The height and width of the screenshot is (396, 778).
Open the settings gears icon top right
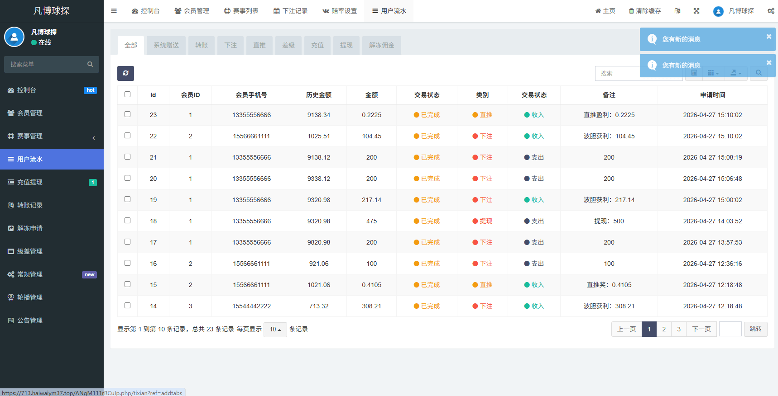click(771, 11)
